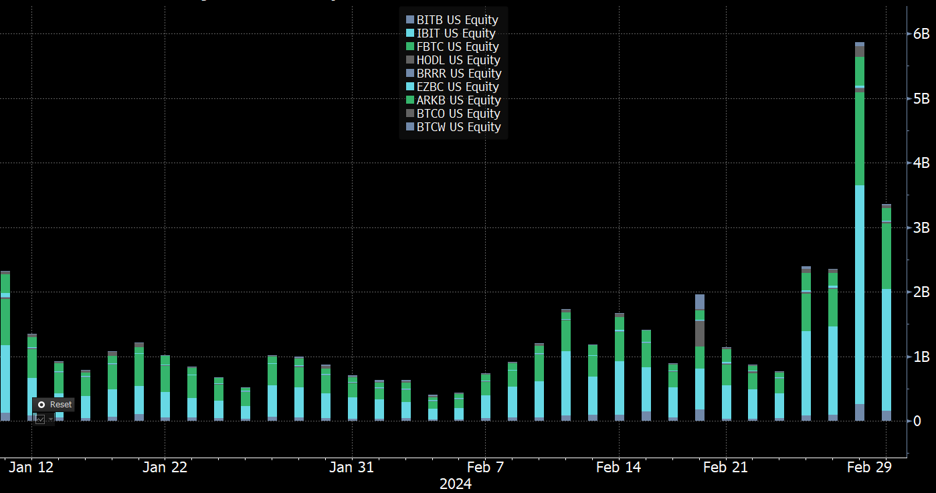936x493 pixels.
Task: Click the EZBC US Equity color swatch
Action: (410, 87)
